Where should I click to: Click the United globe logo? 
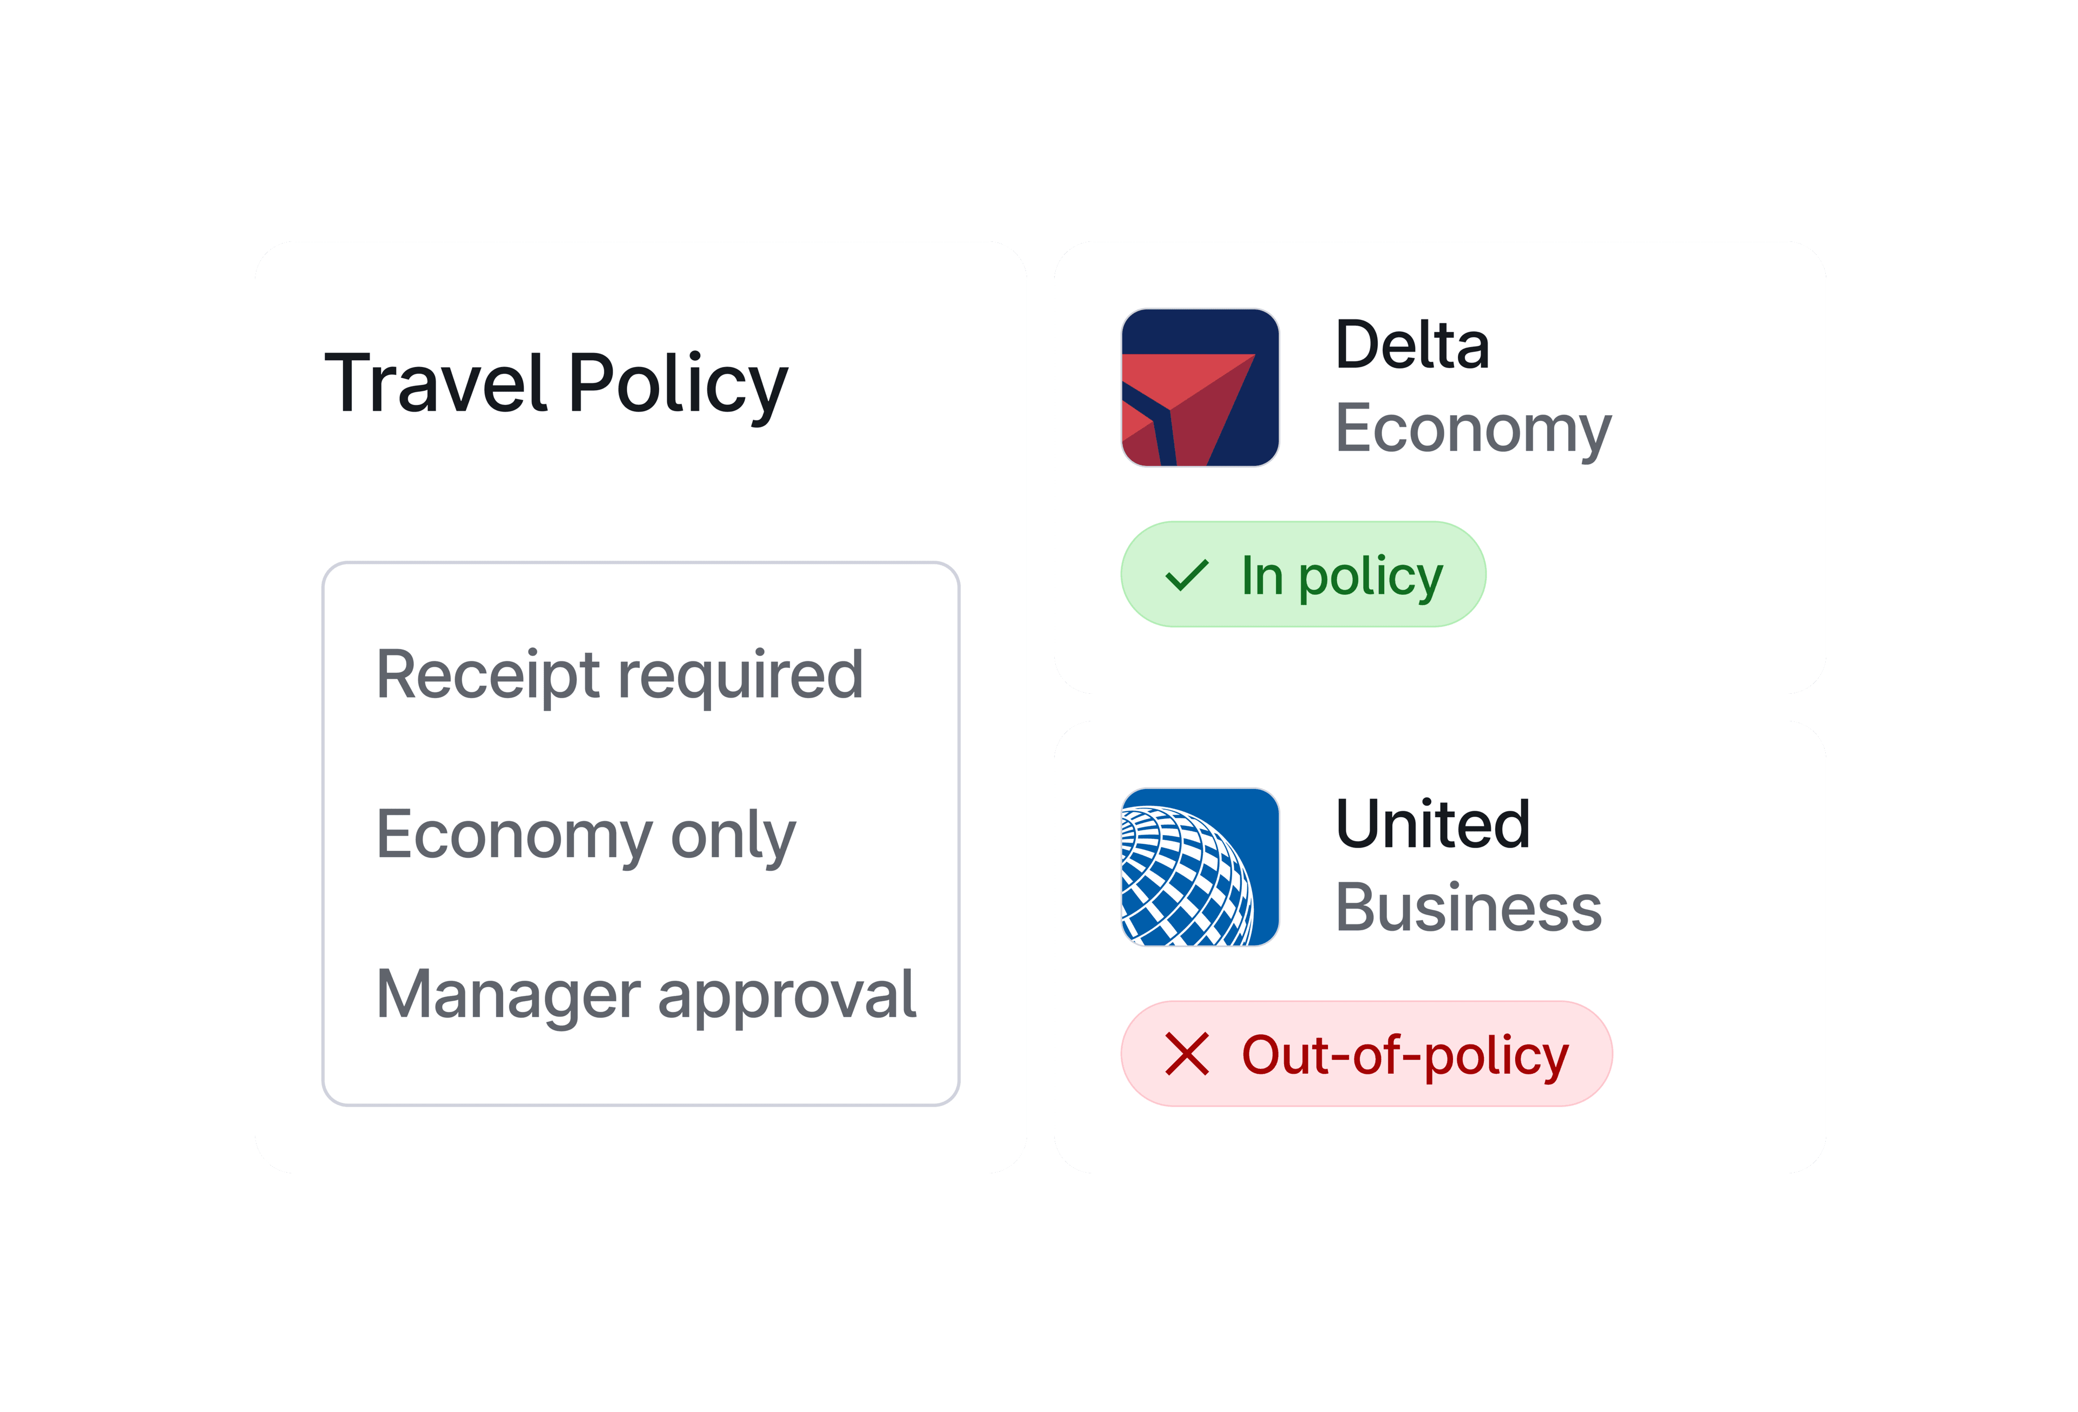coord(1200,866)
